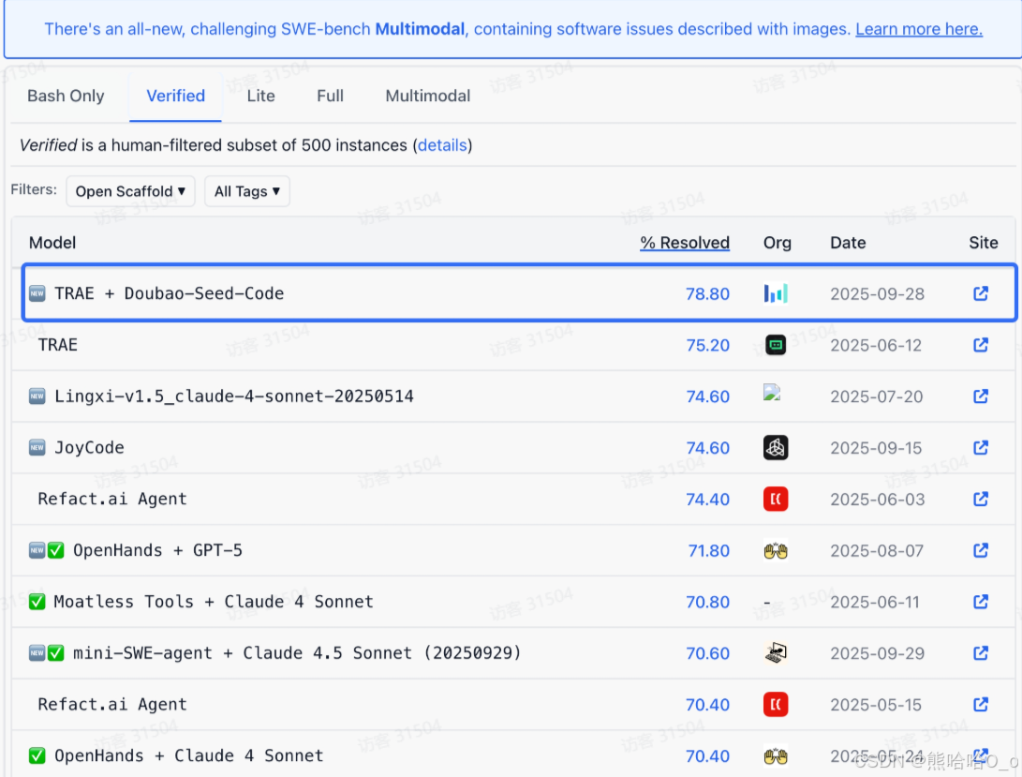This screenshot has height=777, width=1022.
Task: Open external site link for TRAE 2025-06-12 row
Action: tap(980, 345)
